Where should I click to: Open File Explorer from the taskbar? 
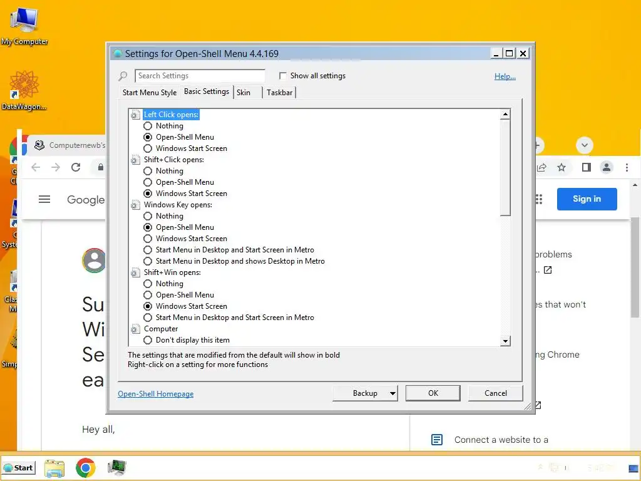[54, 468]
